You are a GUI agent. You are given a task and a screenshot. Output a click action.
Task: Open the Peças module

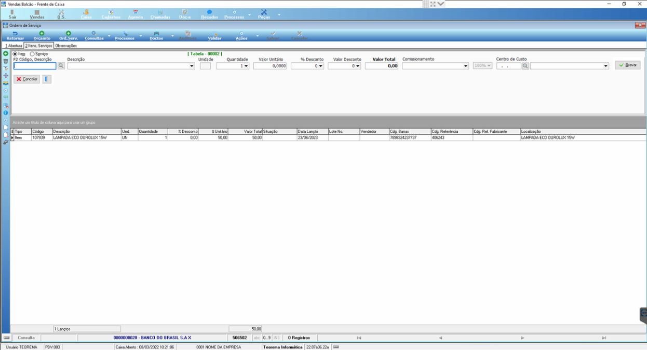click(x=264, y=14)
